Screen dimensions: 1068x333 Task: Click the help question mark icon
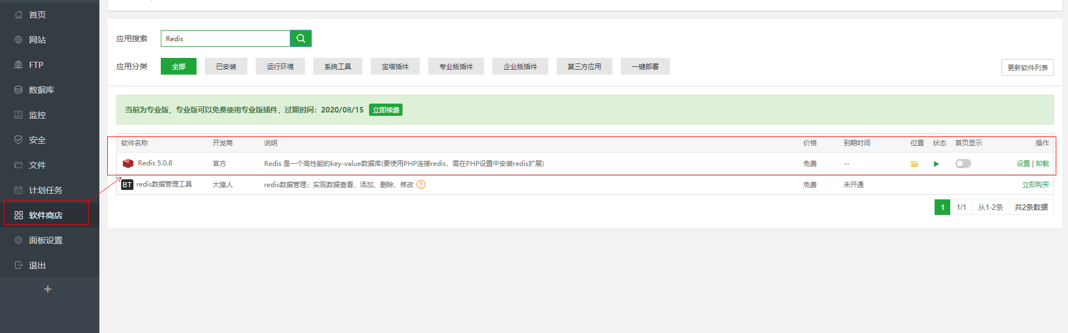pyautogui.click(x=421, y=184)
